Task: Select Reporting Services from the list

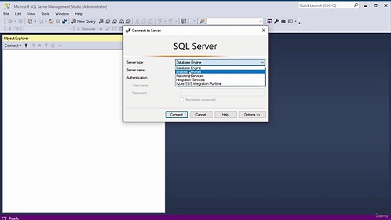Action: (x=220, y=76)
